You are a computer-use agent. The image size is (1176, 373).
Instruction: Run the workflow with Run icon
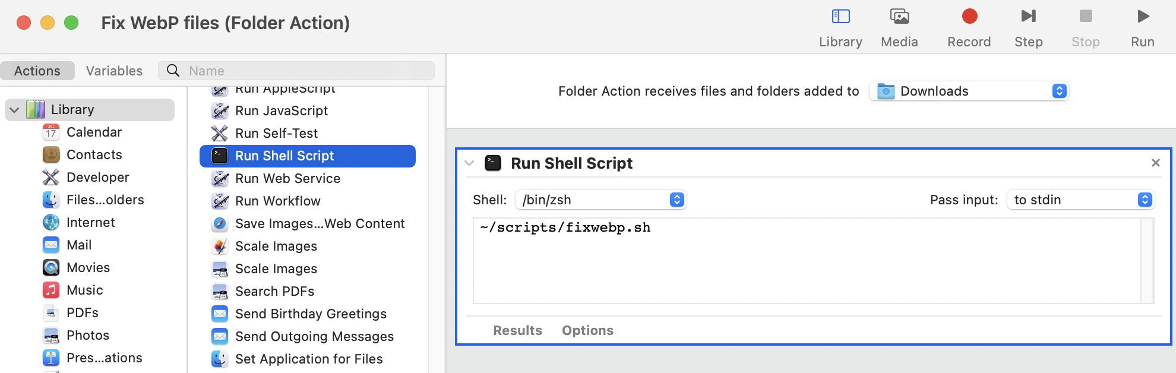coord(1142,17)
